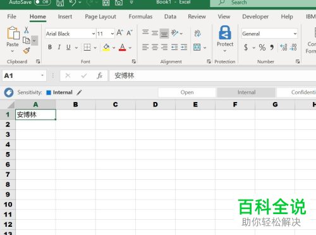Open the Copy options dropdown arrow

tap(34, 40)
